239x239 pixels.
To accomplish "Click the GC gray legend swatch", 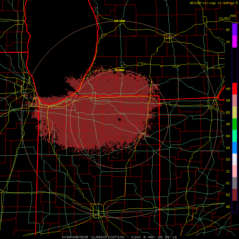I will pos(234,183).
